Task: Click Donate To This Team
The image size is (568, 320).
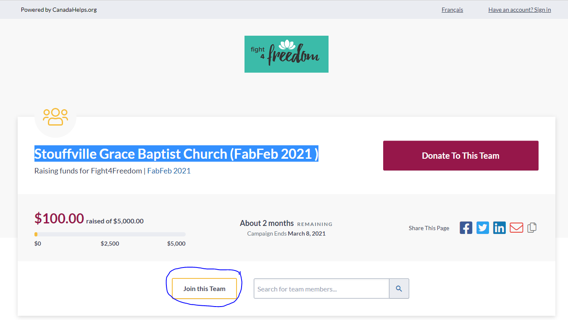Action: pos(461,155)
